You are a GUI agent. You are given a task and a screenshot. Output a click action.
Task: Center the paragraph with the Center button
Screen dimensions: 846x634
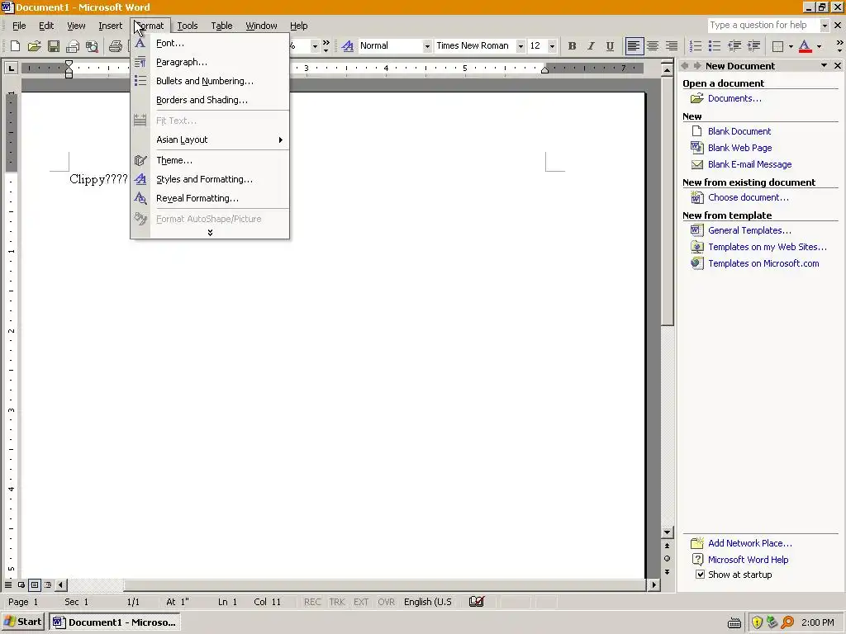653,46
